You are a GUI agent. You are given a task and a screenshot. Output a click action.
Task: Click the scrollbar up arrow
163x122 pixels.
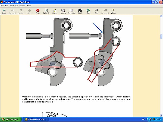[161, 16]
